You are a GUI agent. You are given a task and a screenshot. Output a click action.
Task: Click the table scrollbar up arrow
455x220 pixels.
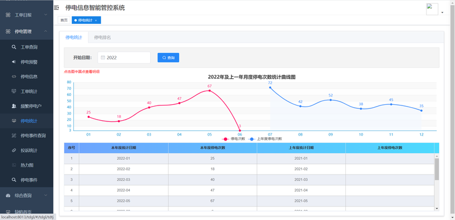click(437, 156)
